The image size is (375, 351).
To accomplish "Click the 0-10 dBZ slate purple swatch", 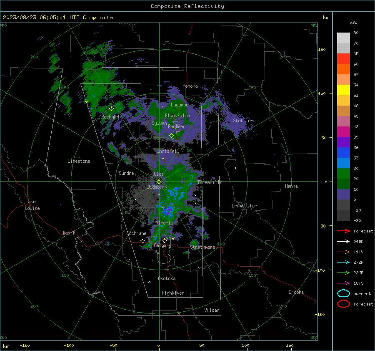I will click(343, 194).
